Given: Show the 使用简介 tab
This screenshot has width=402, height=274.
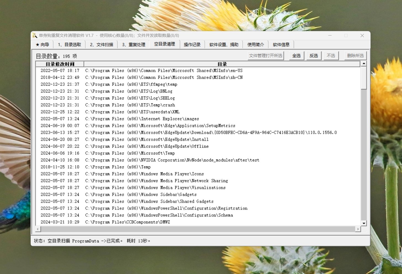Looking at the screenshot, I should point(255,45).
